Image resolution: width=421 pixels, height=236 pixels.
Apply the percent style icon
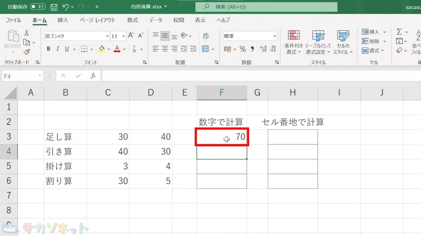tap(243, 49)
